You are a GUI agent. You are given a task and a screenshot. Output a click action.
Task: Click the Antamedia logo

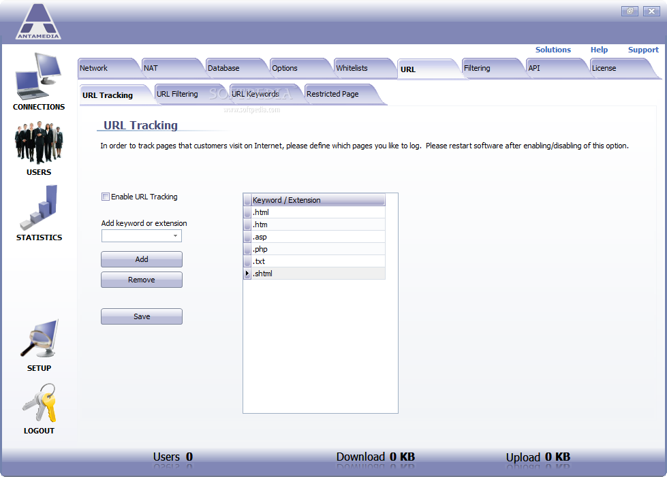pos(38,22)
